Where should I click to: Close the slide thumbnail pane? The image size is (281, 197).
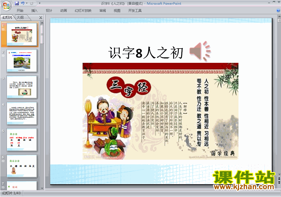click(41, 18)
